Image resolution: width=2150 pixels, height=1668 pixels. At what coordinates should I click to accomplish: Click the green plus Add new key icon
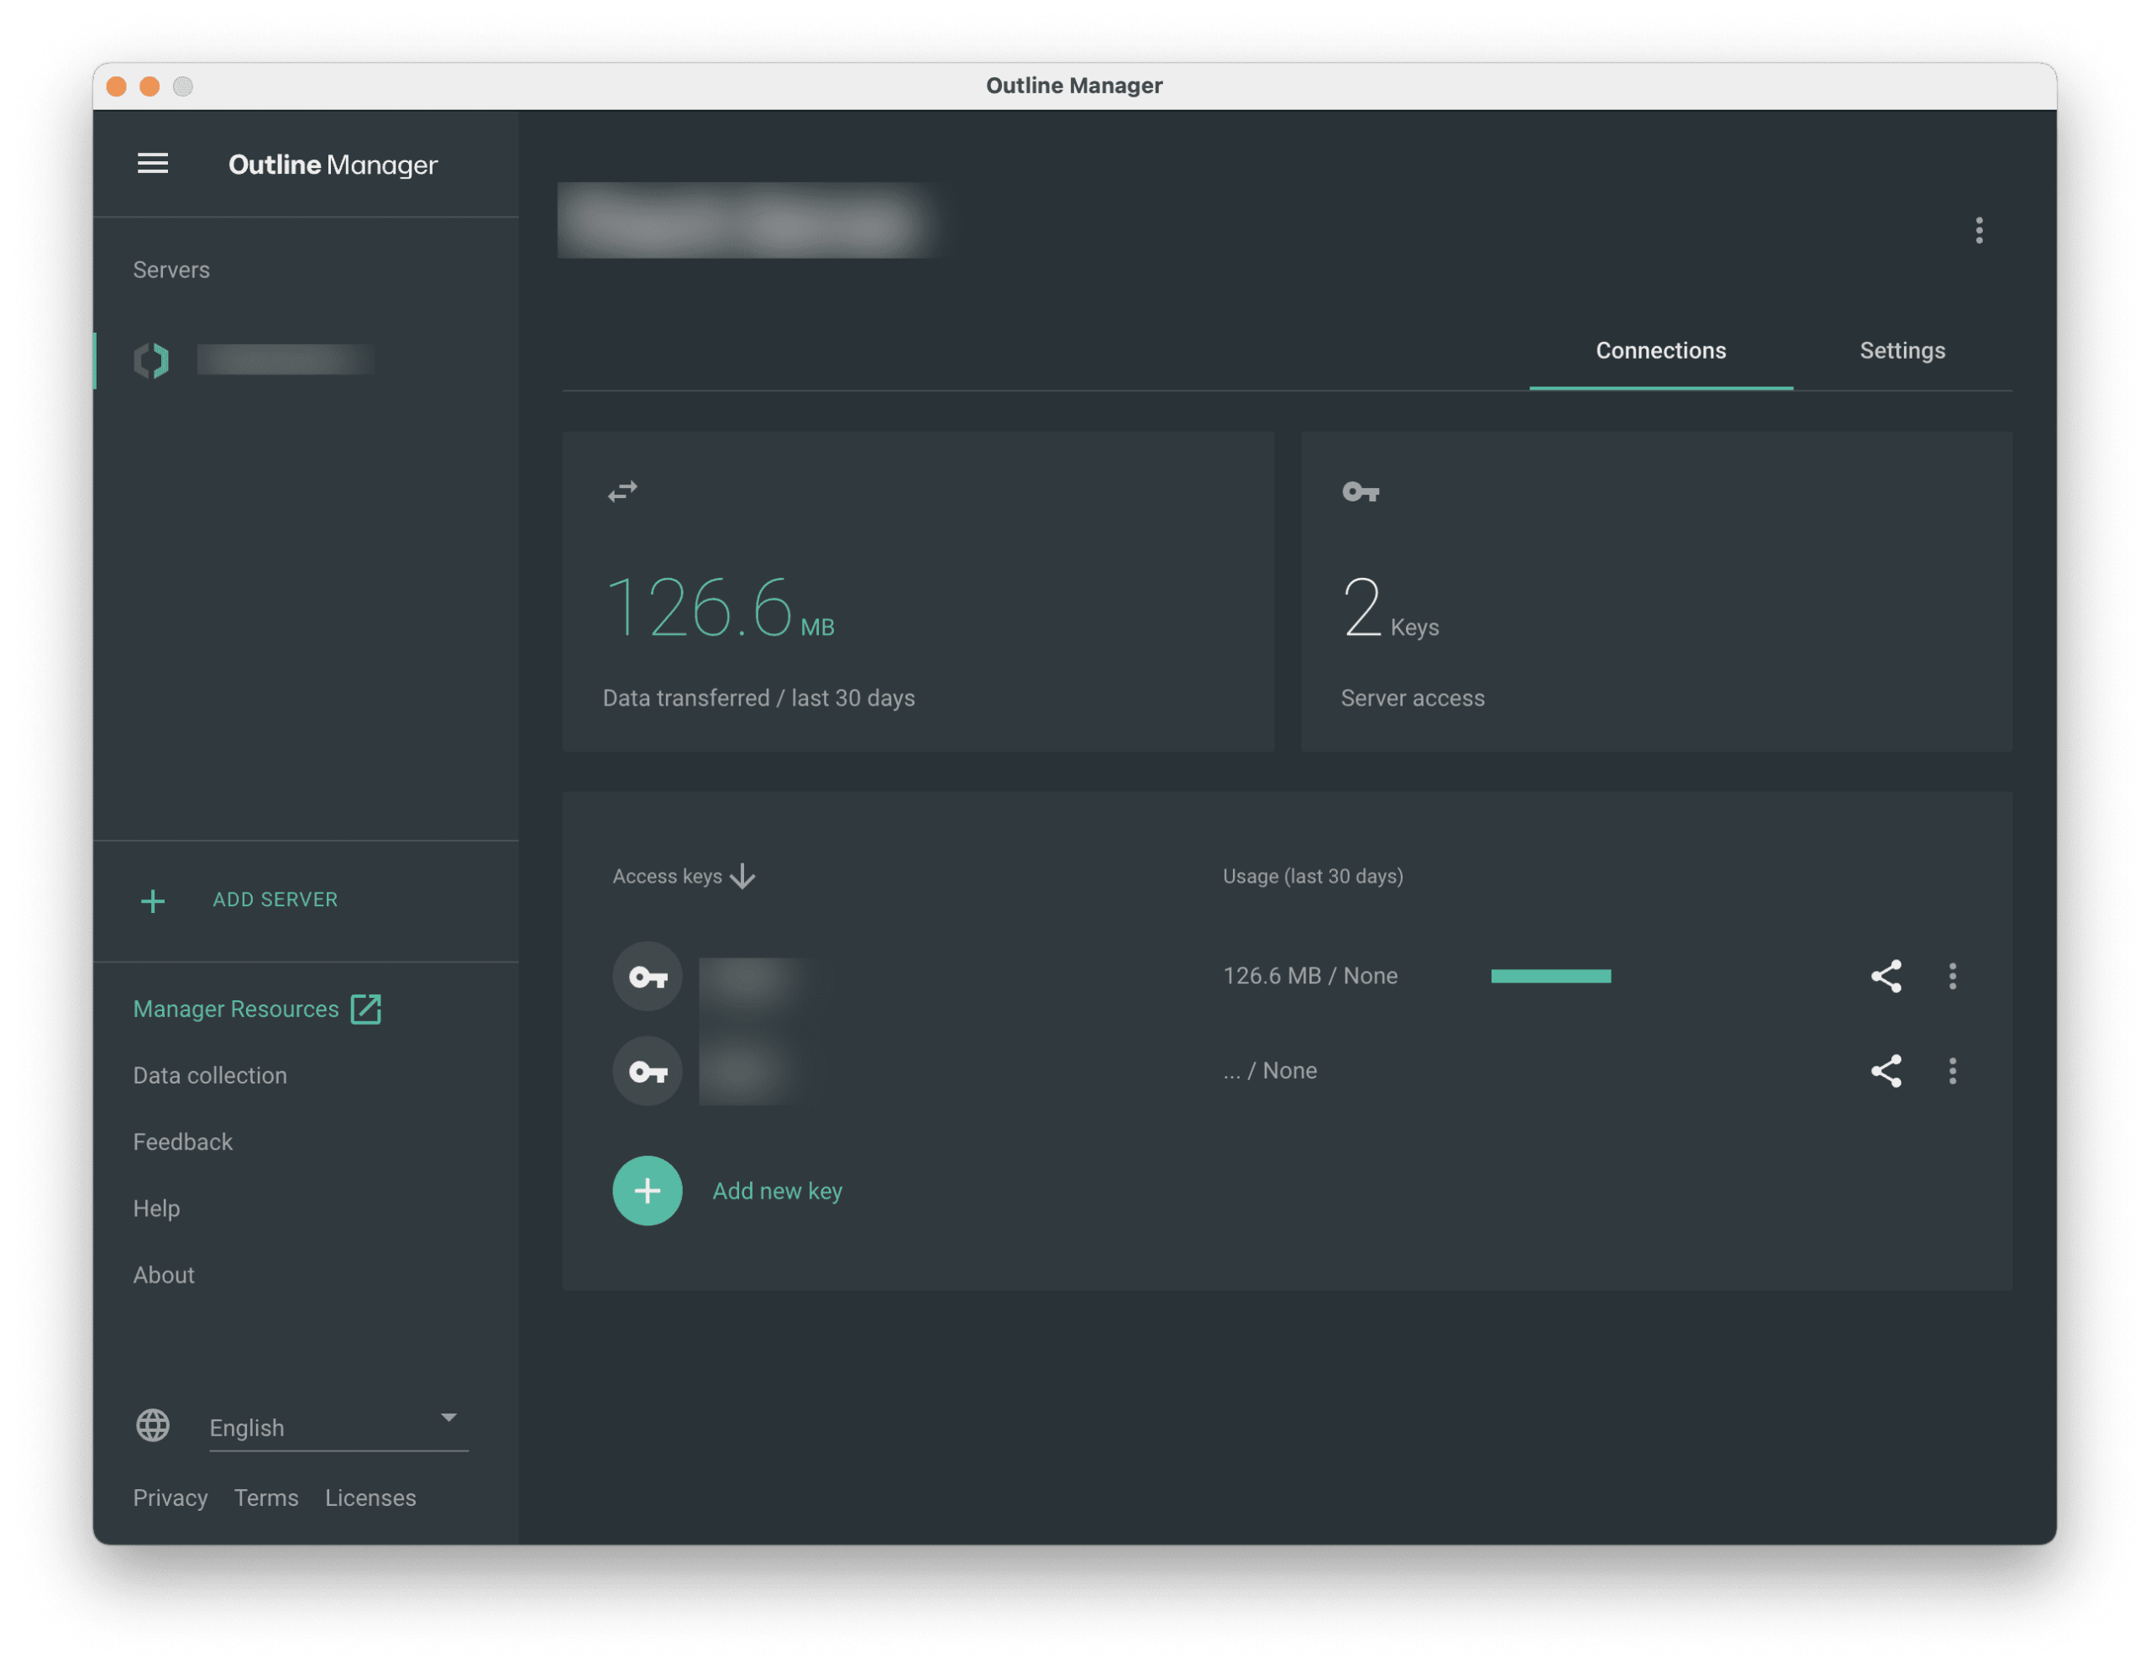647,1190
